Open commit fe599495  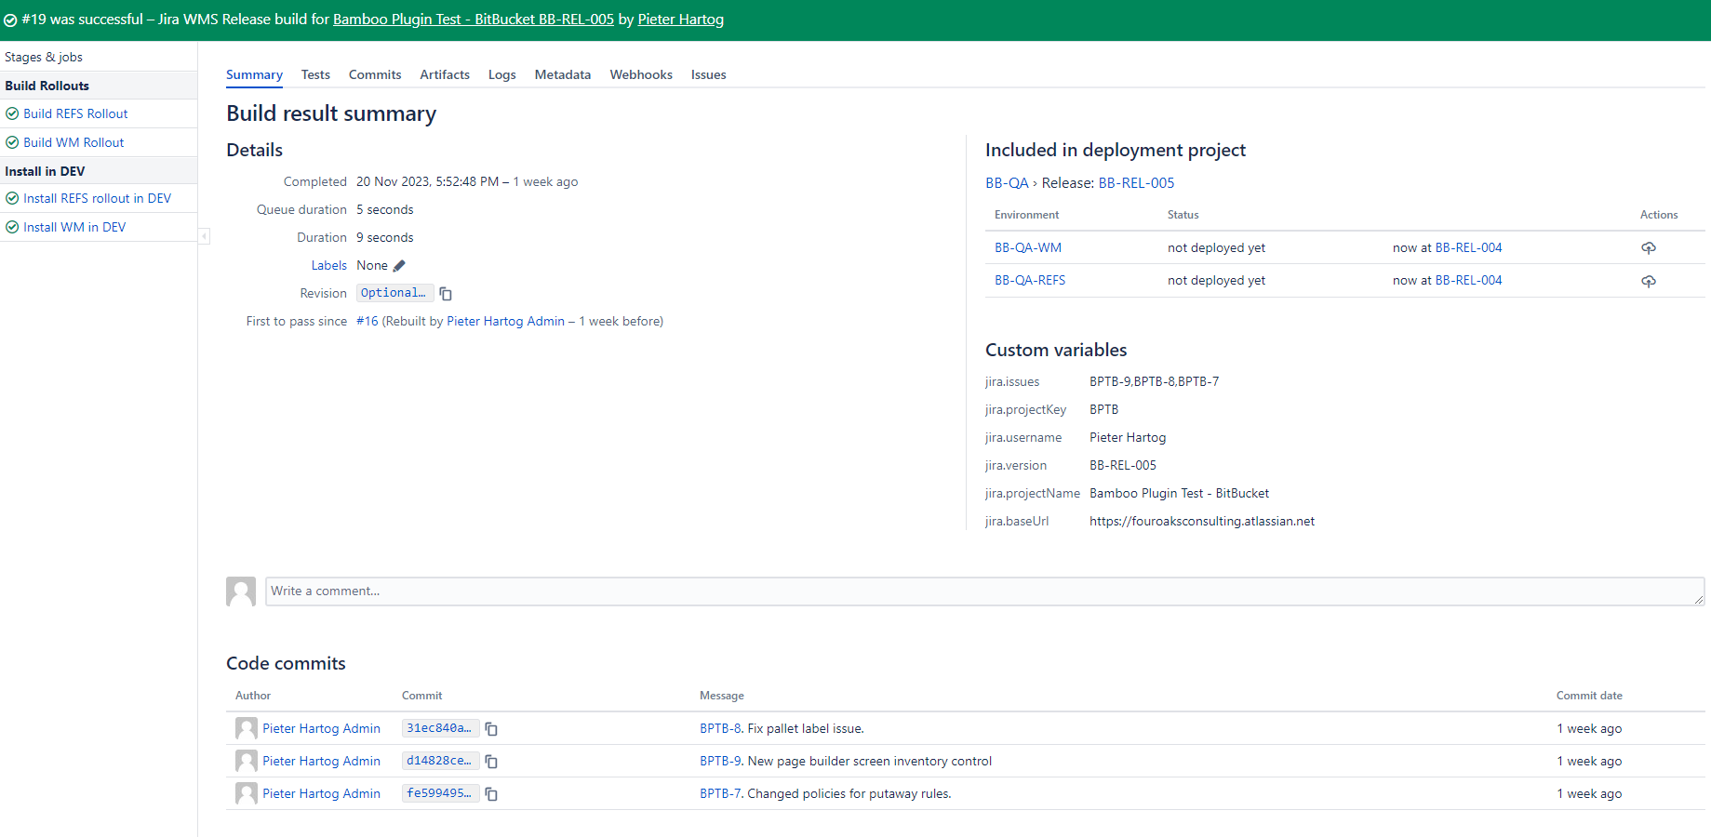point(440,793)
